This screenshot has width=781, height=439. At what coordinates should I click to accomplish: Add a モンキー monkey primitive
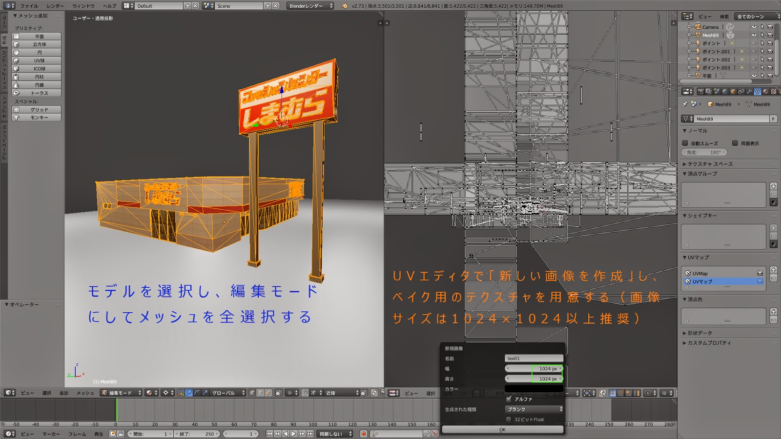(37, 118)
